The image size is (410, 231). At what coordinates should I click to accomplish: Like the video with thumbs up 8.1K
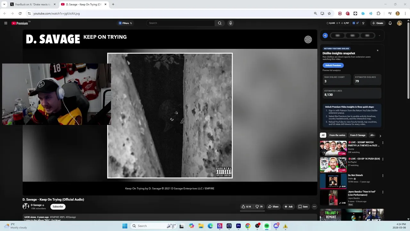246,207
